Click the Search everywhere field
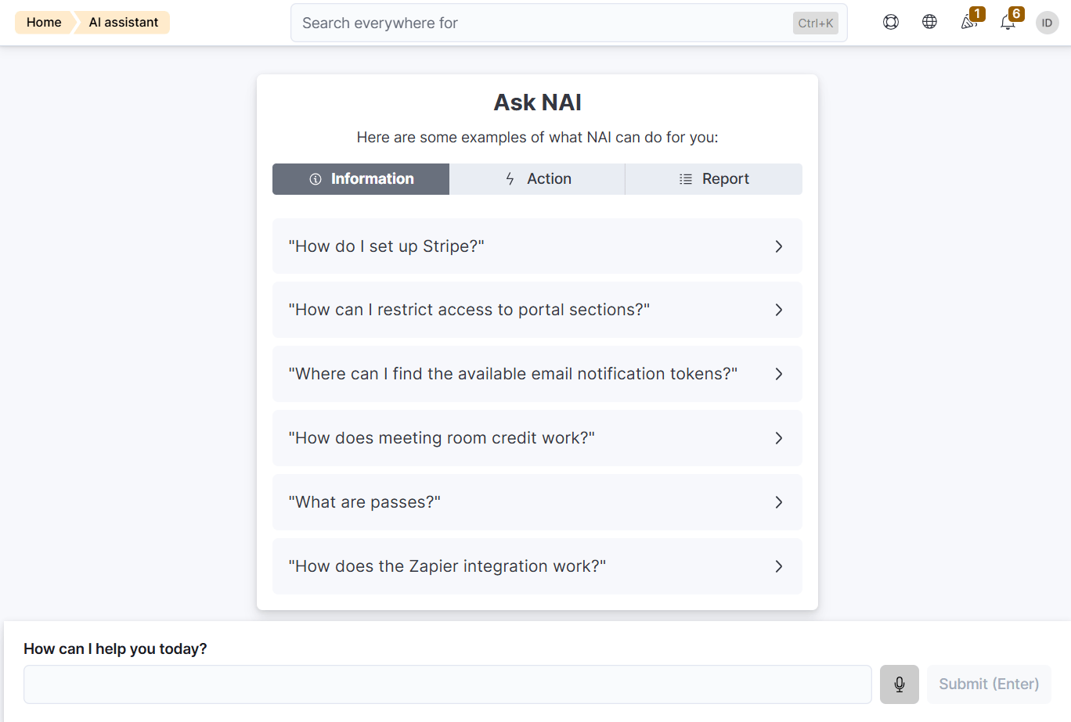Screen dimensions: 1071x722 (569, 23)
